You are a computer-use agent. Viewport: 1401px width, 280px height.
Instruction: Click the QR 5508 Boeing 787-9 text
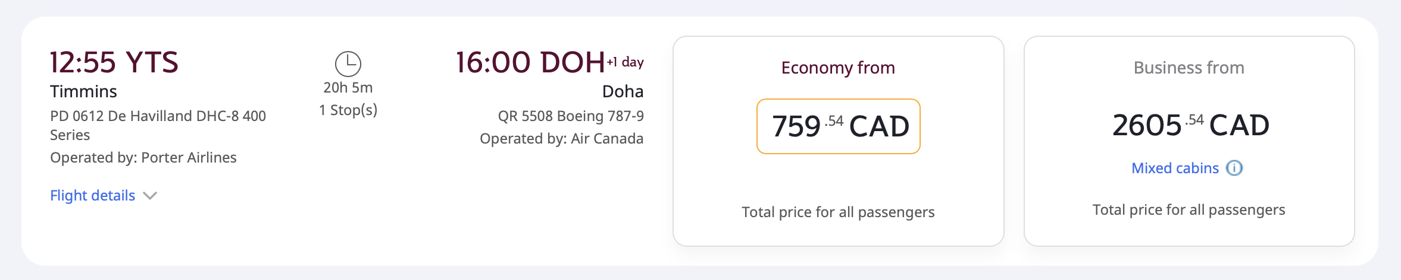pyautogui.click(x=571, y=116)
